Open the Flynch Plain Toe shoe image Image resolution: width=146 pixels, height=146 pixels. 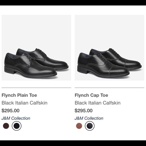coord(36,48)
